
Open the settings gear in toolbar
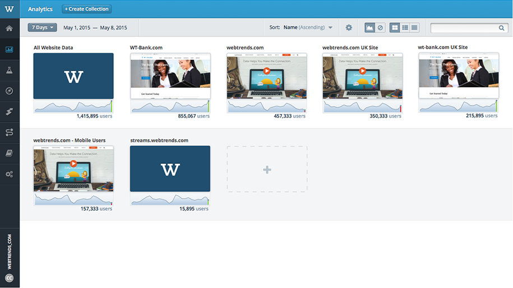(349, 27)
